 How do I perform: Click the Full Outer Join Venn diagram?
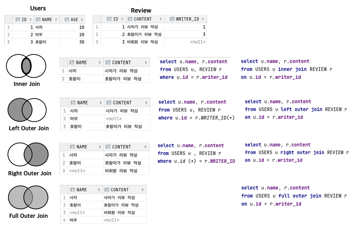click(28, 197)
